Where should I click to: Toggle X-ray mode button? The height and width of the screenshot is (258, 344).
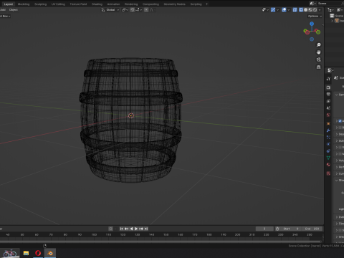[x=295, y=10]
